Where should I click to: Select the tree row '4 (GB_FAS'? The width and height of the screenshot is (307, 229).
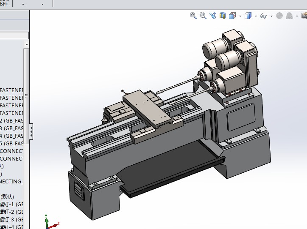point(11,136)
